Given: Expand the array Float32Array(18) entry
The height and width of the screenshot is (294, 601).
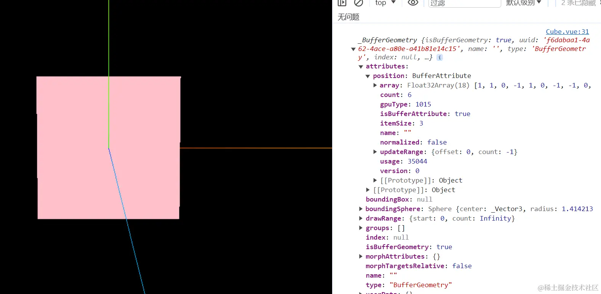Looking at the screenshot, I should click(375, 85).
